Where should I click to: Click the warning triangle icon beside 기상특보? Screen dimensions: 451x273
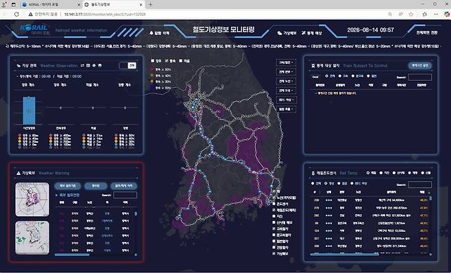point(19,173)
